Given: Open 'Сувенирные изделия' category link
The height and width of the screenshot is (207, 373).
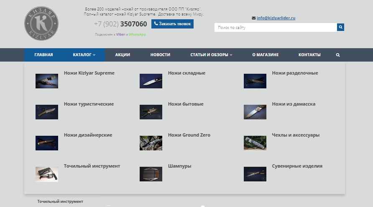Looking at the screenshot, I should point(297,166).
